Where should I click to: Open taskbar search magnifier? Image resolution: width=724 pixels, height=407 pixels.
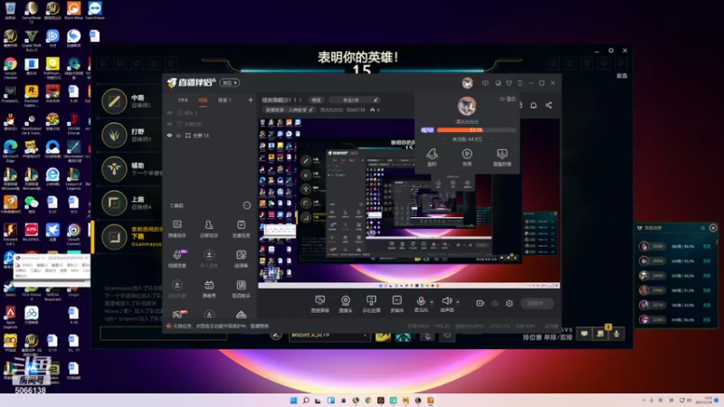pos(306,400)
